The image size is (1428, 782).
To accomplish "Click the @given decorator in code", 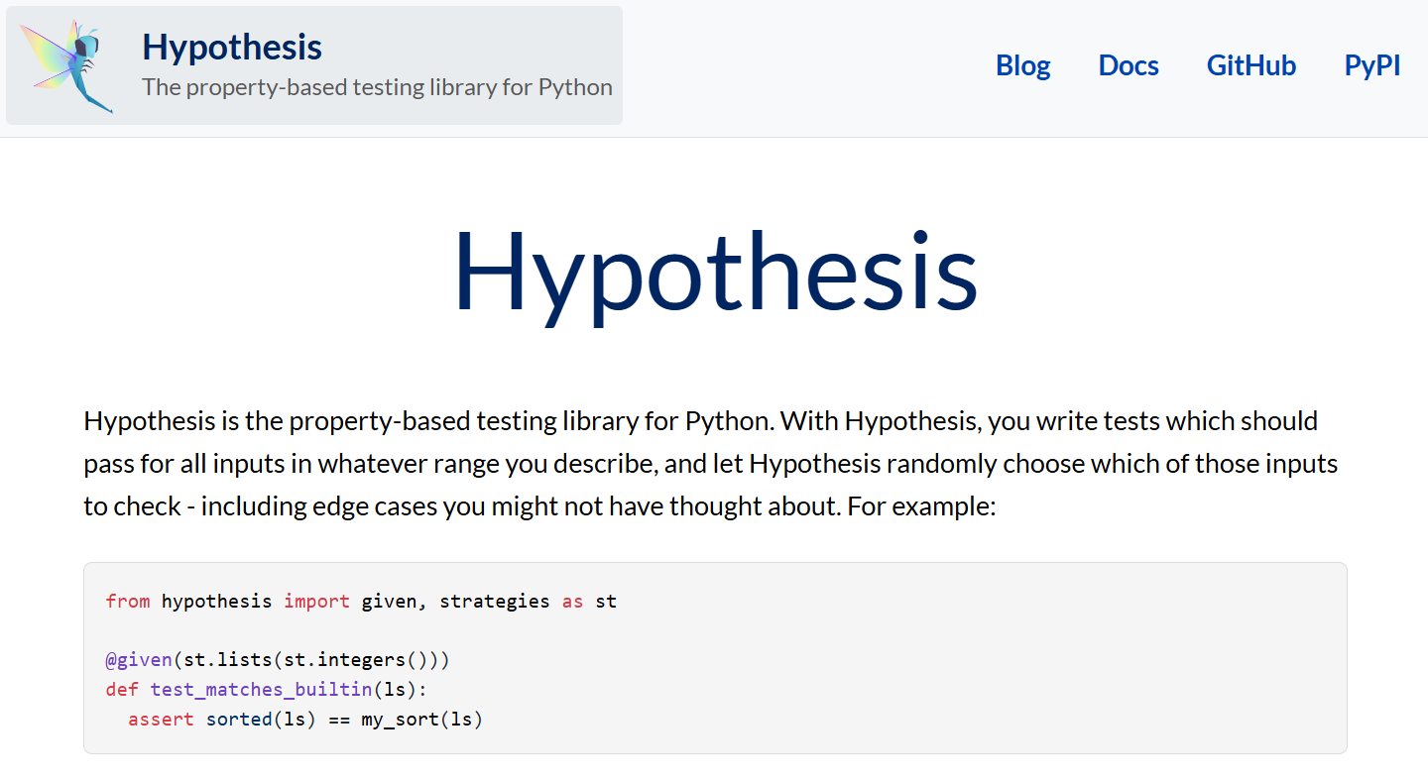I will click(139, 660).
